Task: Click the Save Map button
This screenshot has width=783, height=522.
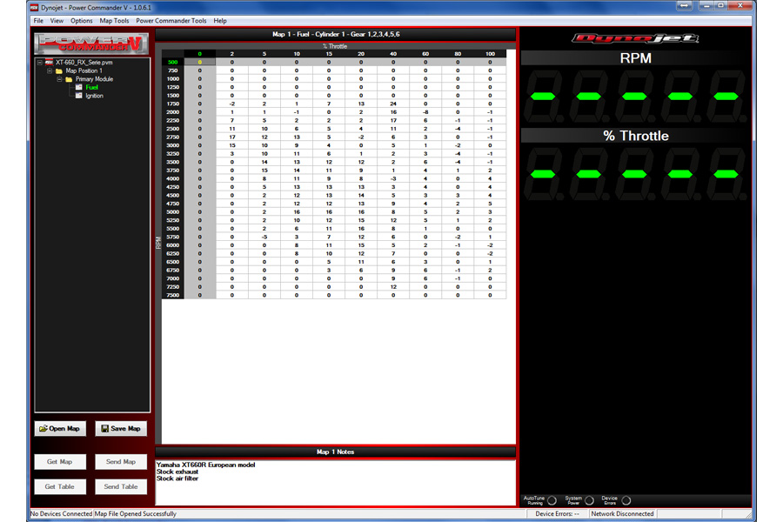Action: [121, 429]
